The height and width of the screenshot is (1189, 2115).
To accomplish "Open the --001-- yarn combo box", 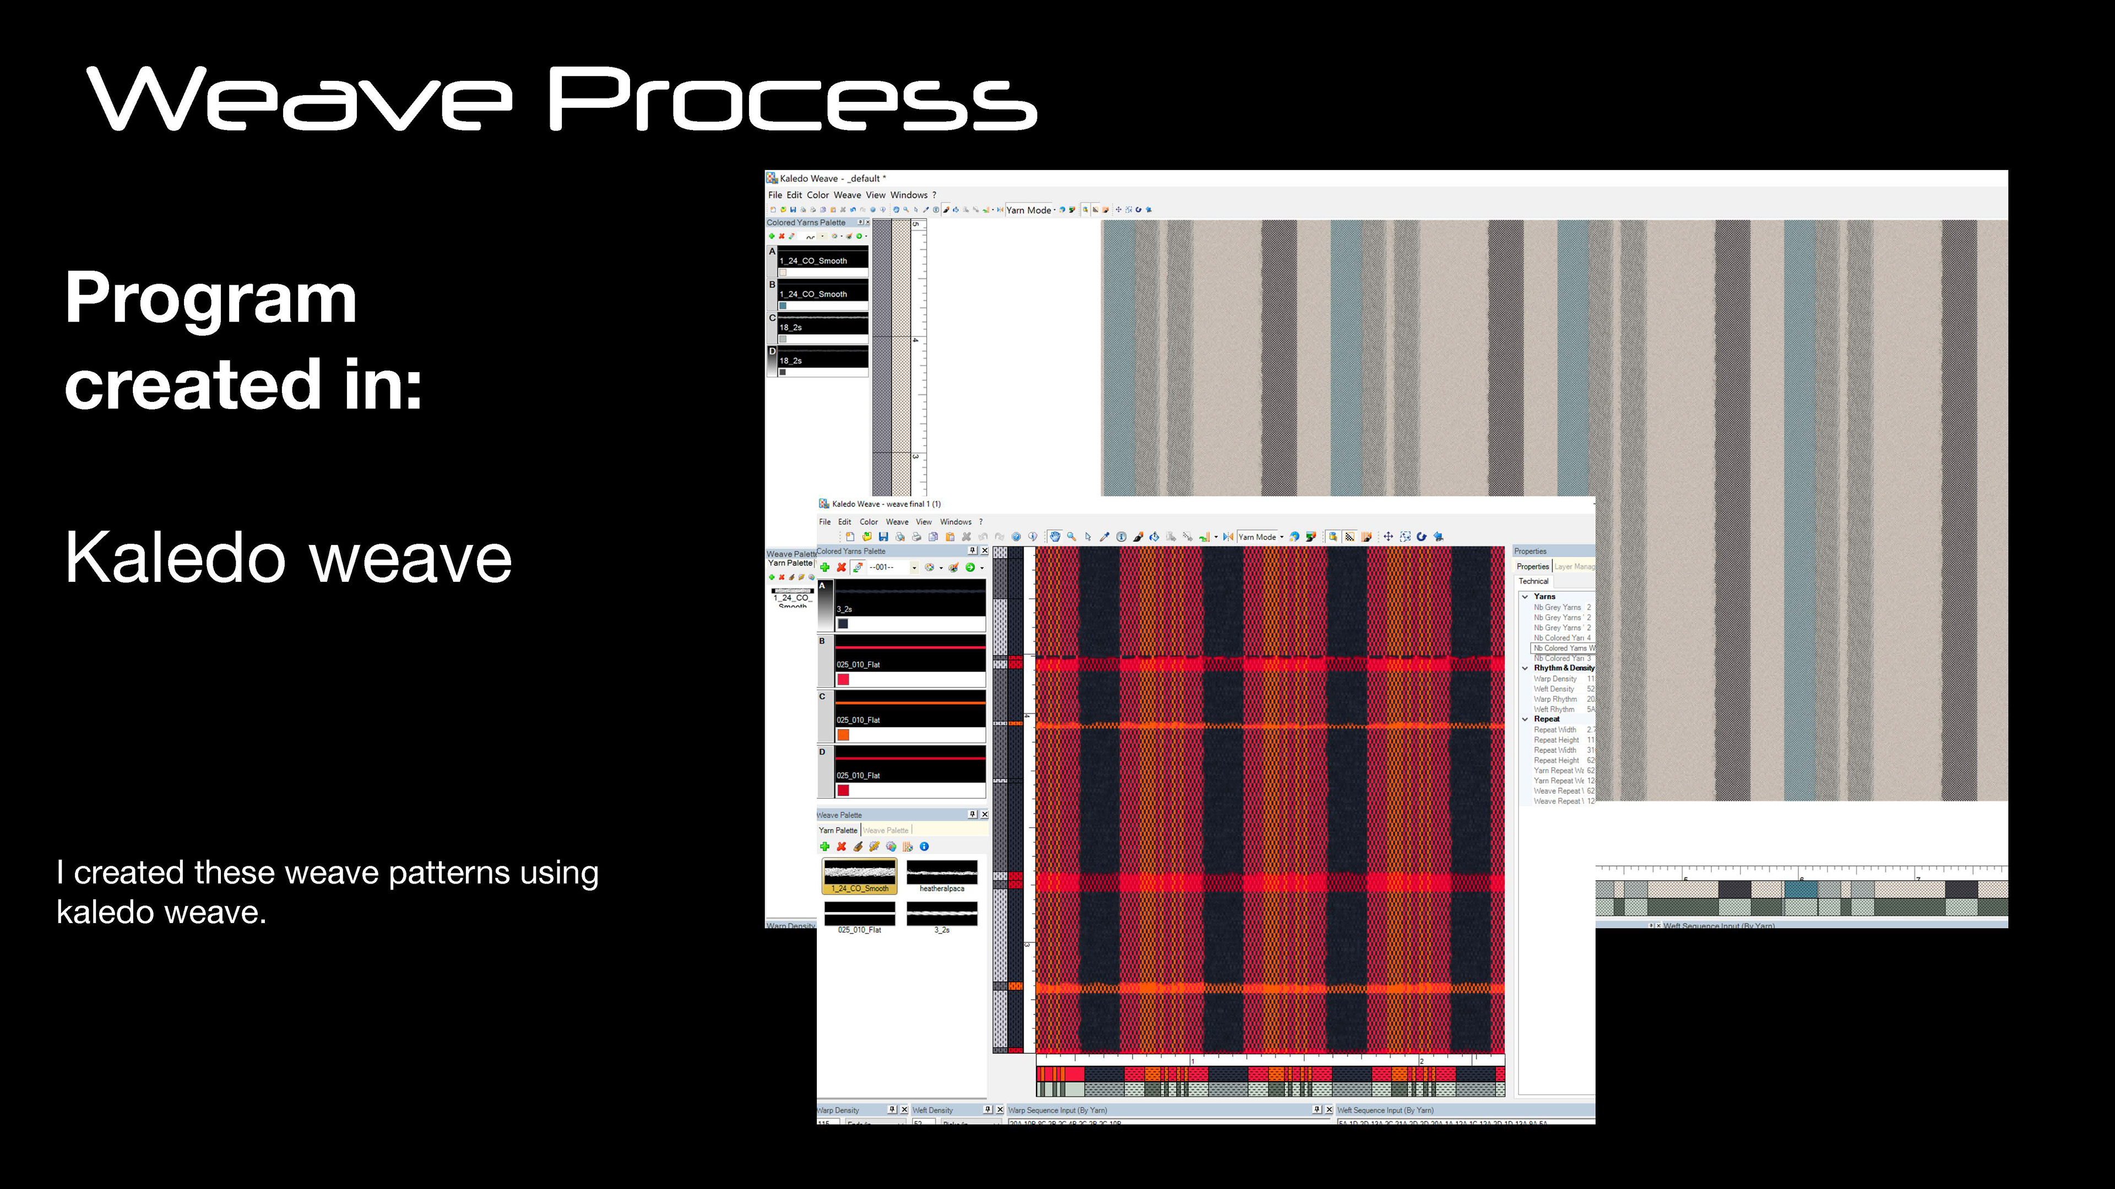I will [914, 568].
